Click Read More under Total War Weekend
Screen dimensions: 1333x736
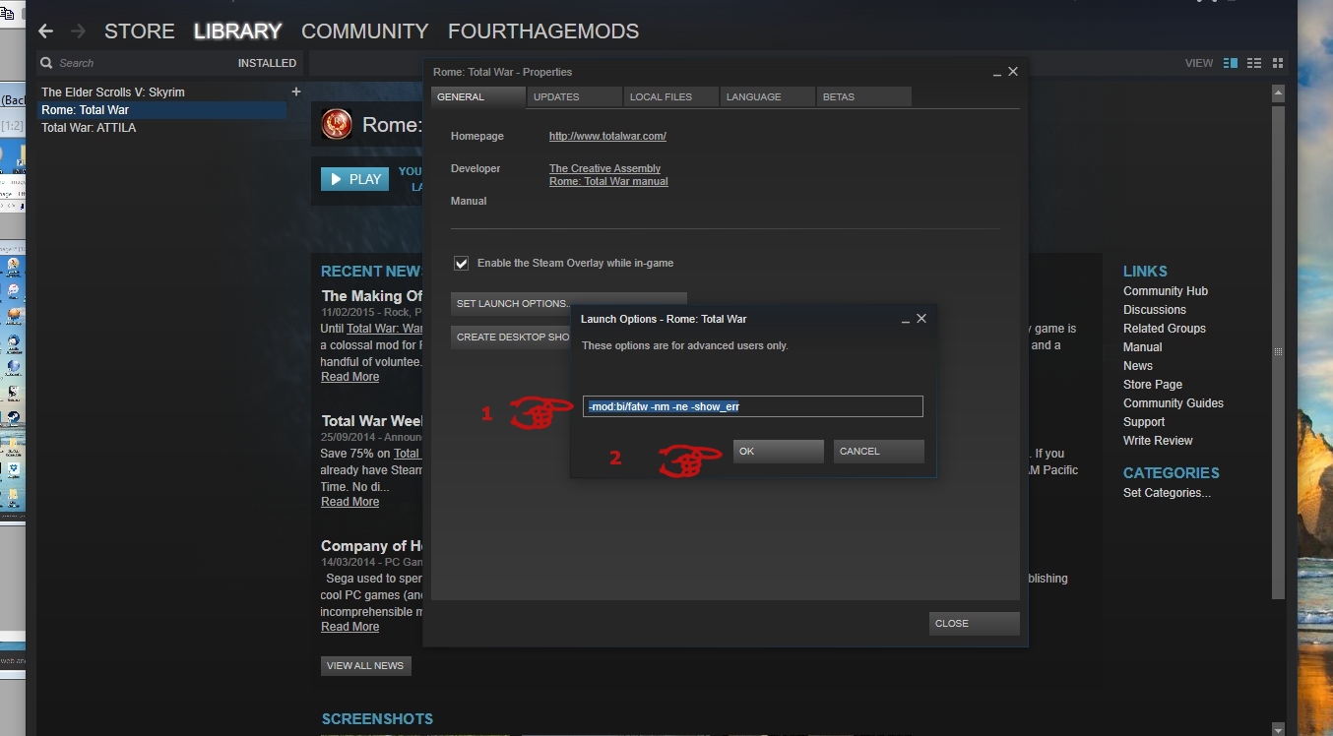[x=349, y=502]
